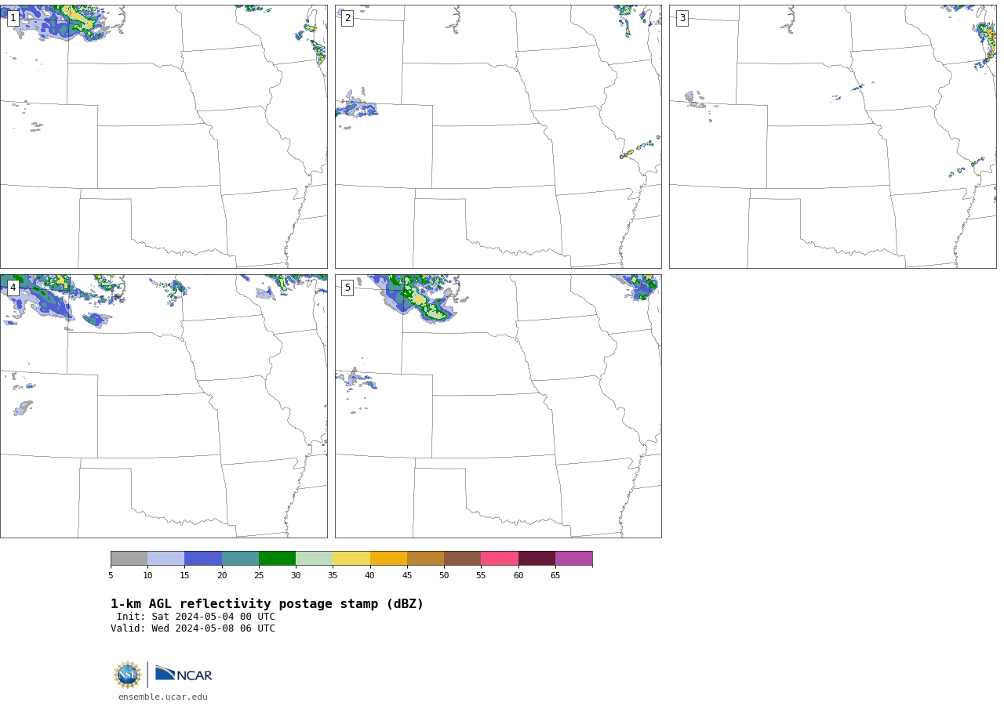Click the light blue 10-15 dBZ swatch

(166, 558)
